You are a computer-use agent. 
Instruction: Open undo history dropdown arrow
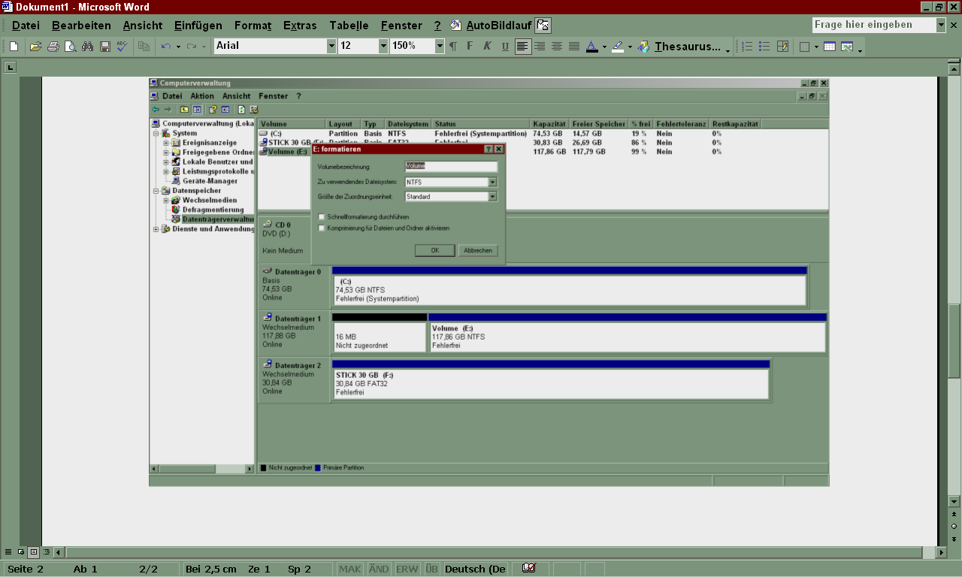(178, 47)
